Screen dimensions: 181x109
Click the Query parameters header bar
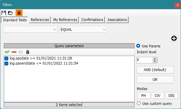[69, 46]
